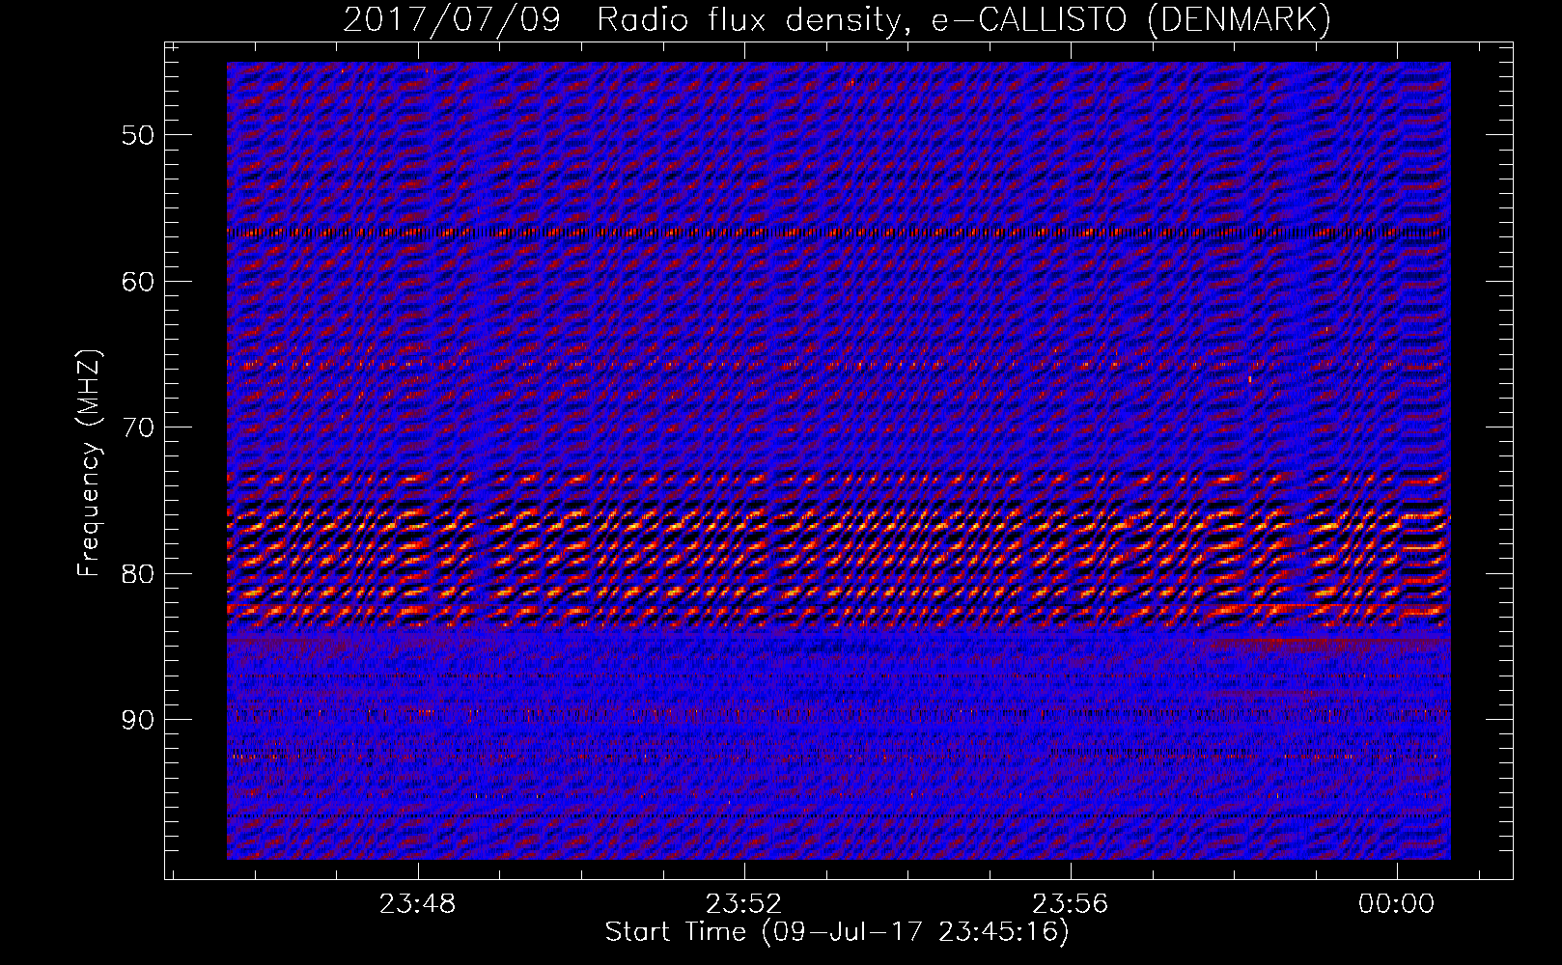
Task: Click the 23:56 time tick label
Action: 1070,904
